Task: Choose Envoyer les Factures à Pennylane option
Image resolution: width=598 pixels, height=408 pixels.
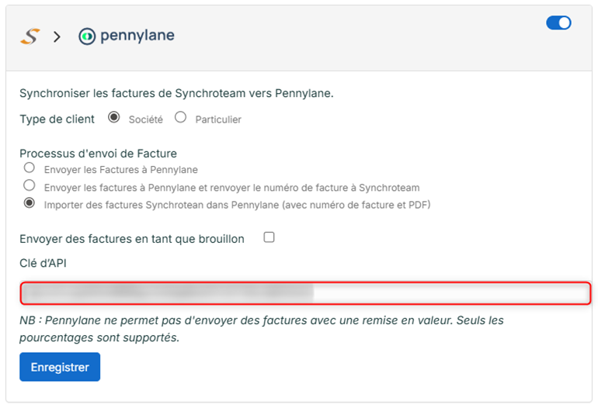Action: tap(29, 168)
